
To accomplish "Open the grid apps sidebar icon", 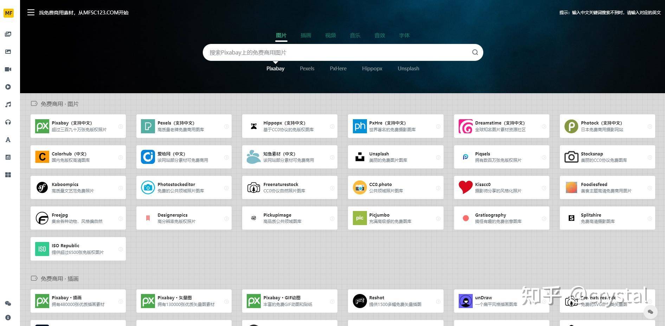I will pyautogui.click(x=8, y=175).
